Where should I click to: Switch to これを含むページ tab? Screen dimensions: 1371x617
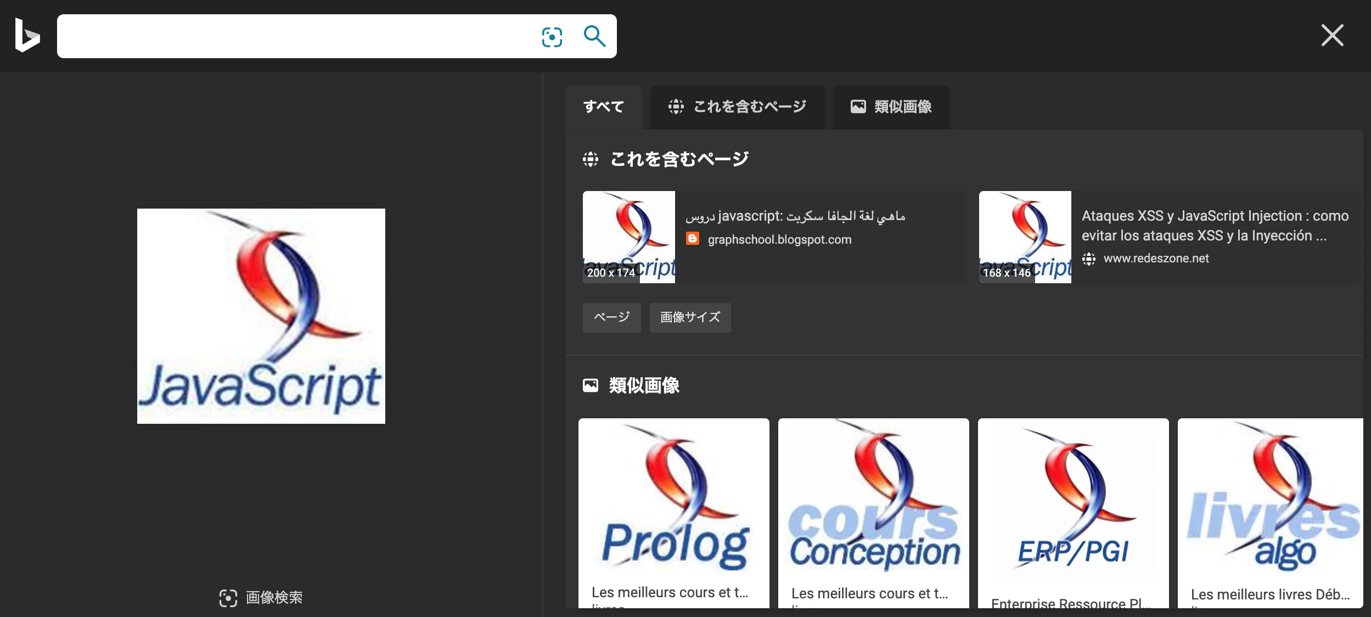[737, 106]
